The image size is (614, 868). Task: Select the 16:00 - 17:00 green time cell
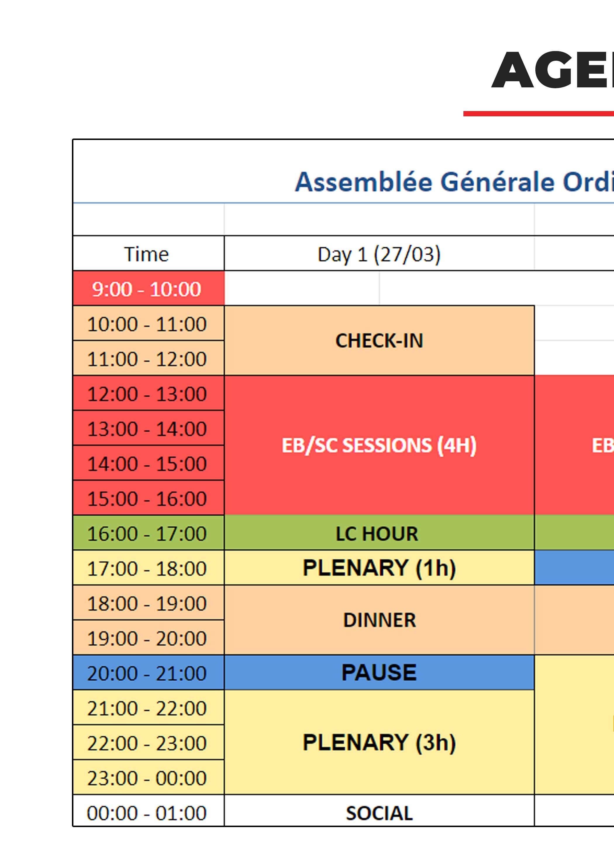[147, 533]
